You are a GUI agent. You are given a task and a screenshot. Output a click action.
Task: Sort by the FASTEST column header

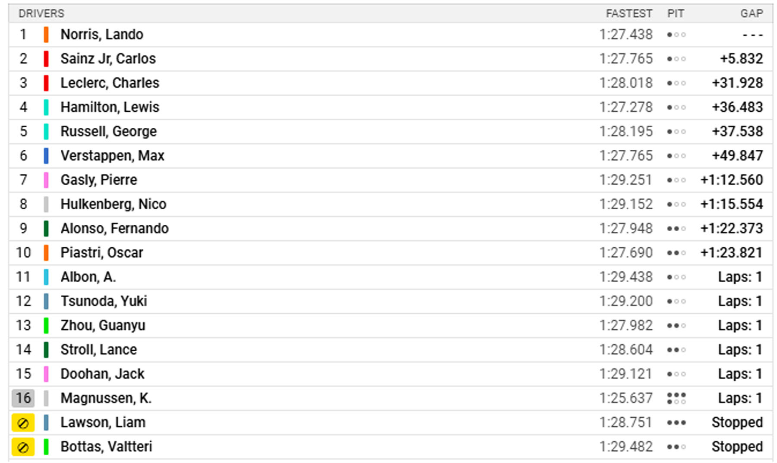pos(629,14)
